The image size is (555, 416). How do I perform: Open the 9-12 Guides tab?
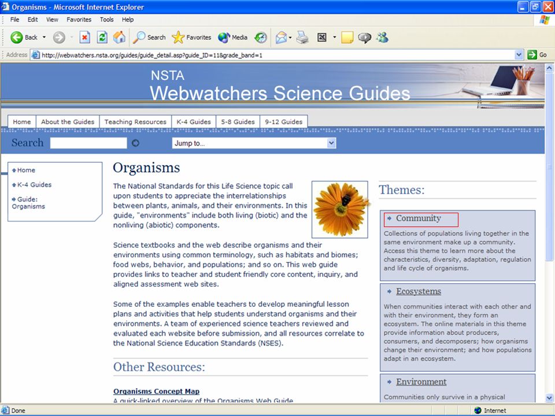coord(283,122)
